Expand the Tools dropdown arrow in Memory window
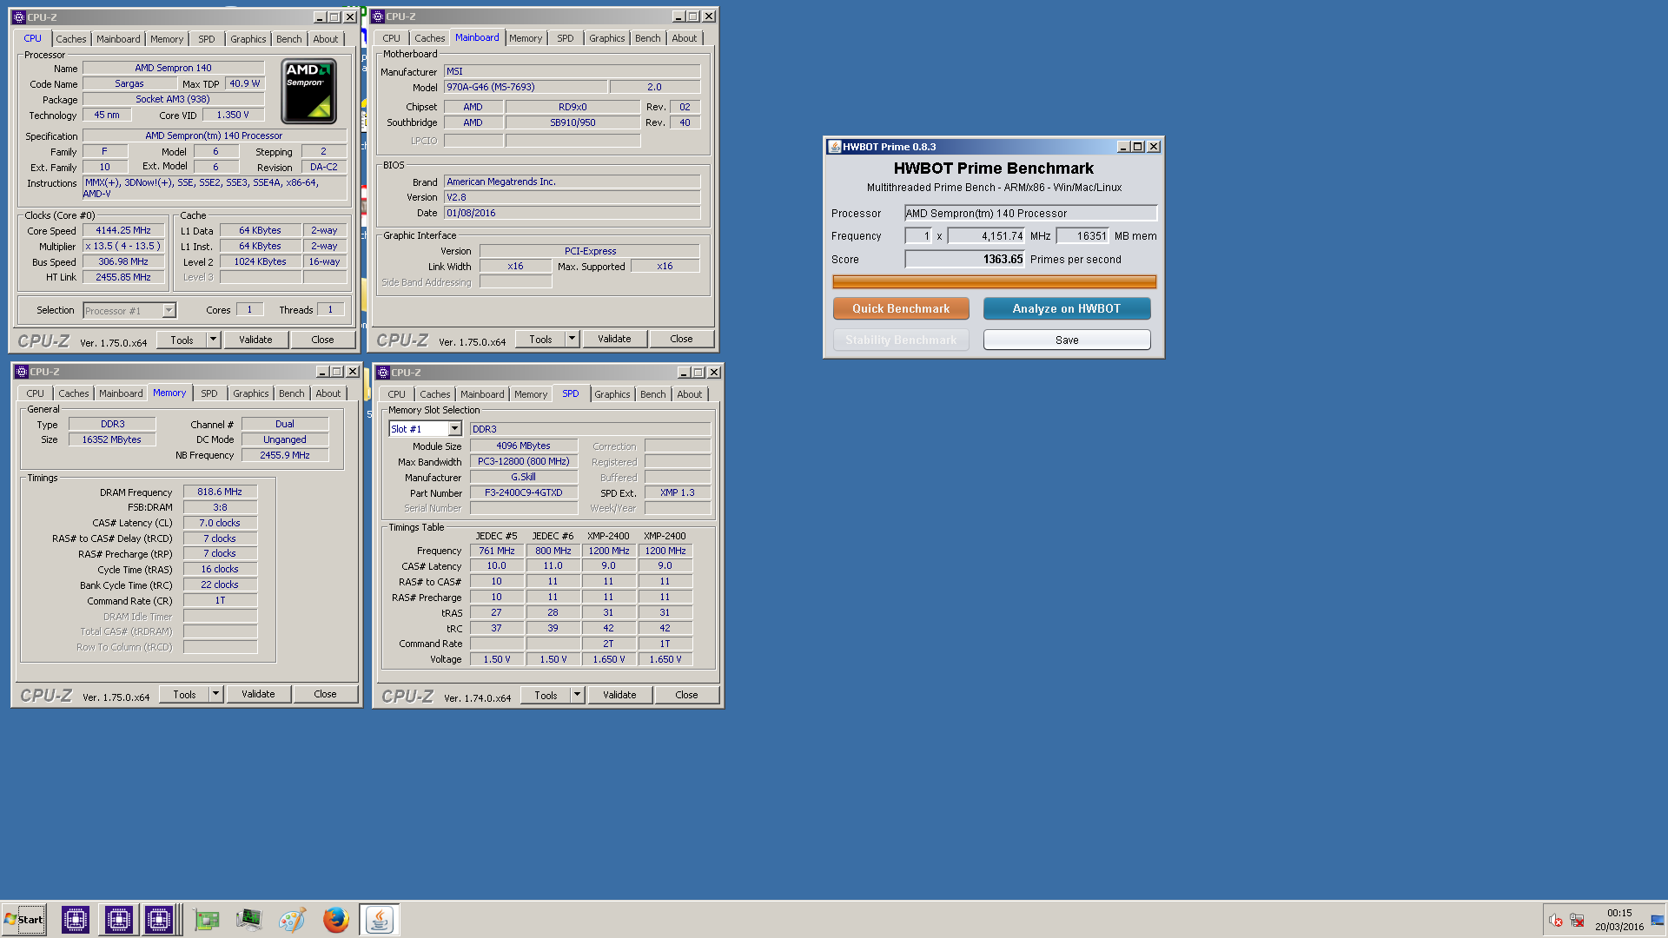This screenshot has width=1668, height=938. tap(215, 694)
